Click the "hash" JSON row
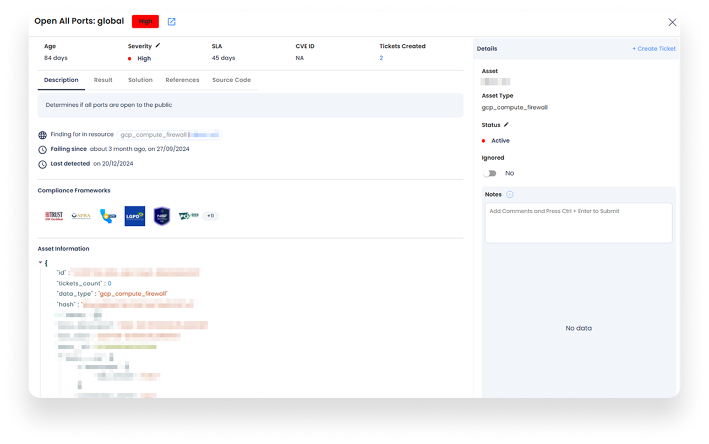709x444 pixels. click(125, 304)
